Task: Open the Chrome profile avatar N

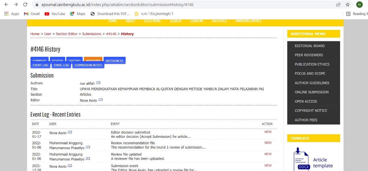Action: pos(359,5)
